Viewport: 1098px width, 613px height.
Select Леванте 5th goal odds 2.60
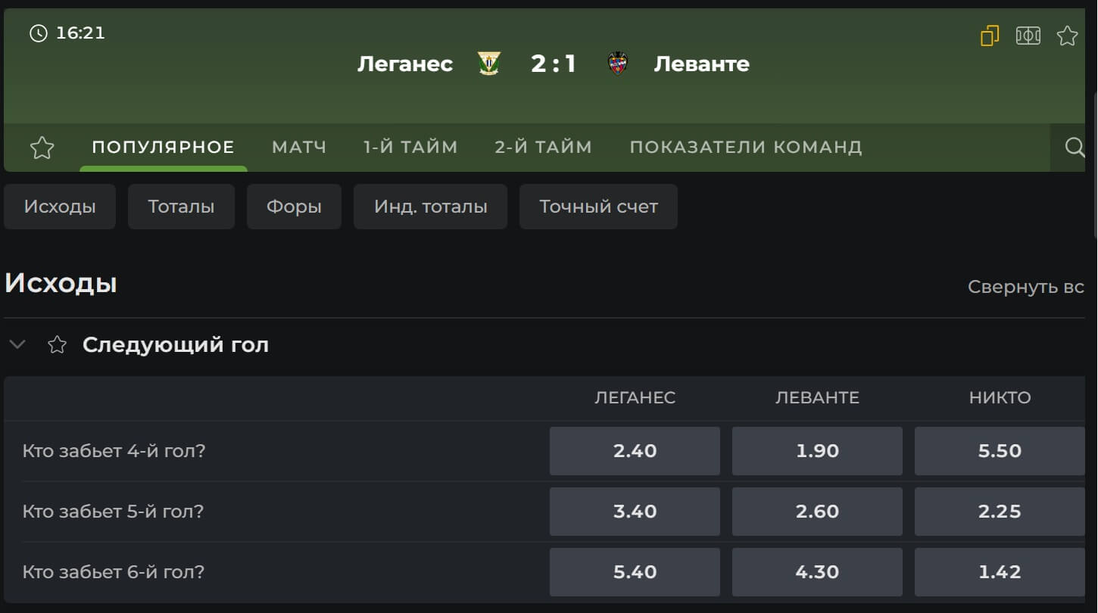click(x=817, y=512)
